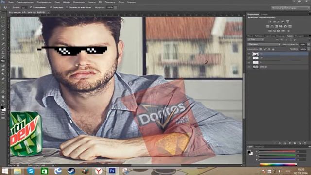Click the red channel slider

point(277,151)
